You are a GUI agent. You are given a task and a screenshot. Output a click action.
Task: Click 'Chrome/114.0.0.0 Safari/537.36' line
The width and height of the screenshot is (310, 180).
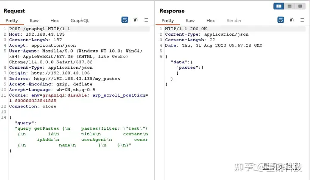[x=51, y=62]
